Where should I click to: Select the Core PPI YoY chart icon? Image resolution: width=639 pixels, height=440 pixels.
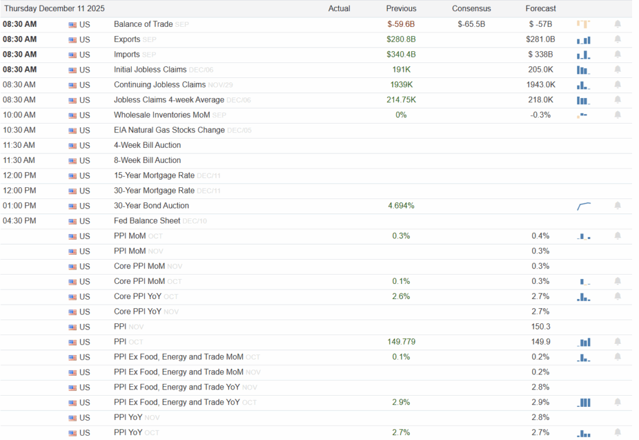point(583,296)
